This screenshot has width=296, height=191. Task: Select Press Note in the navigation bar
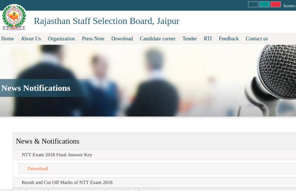point(93,38)
